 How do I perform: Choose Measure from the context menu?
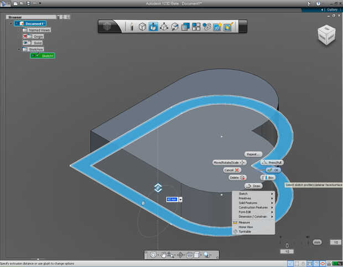click(x=244, y=222)
